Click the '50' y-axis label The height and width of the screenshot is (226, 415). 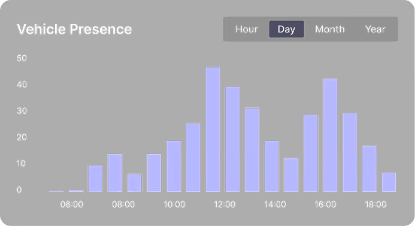pos(22,58)
